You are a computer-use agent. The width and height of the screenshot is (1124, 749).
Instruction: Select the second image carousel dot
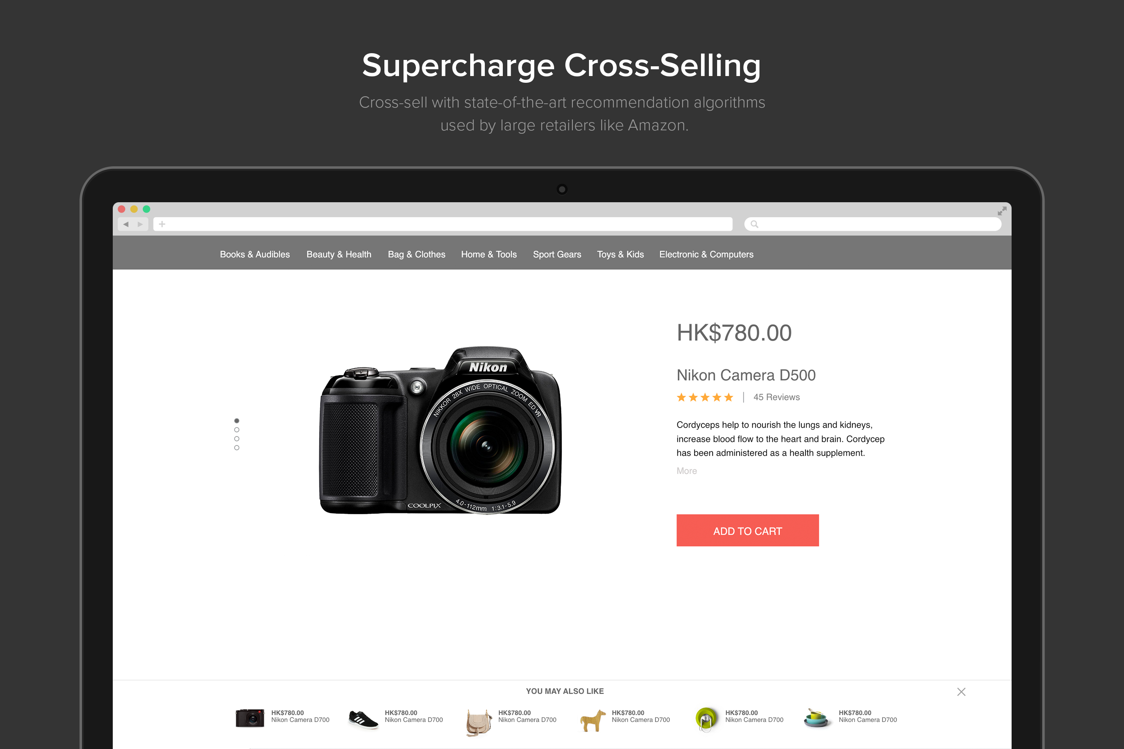tap(236, 430)
